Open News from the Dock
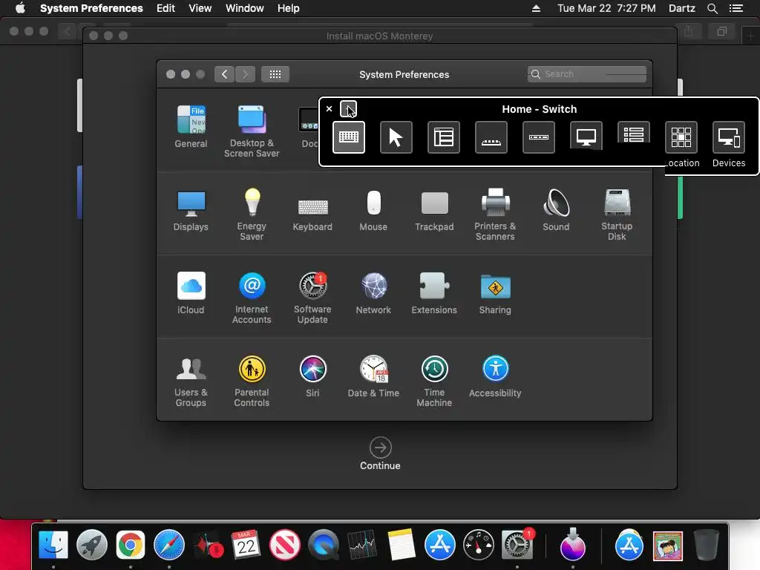Viewport: 760px width, 570px height. 284,545
